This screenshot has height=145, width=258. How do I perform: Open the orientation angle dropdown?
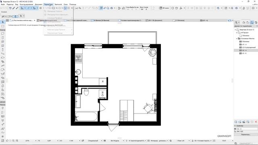coord(58,141)
